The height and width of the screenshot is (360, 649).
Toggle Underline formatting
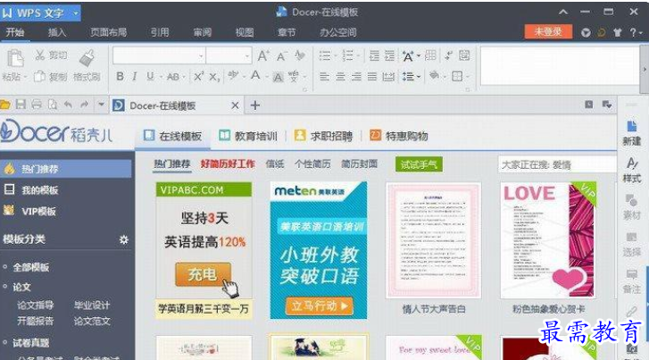click(x=150, y=77)
